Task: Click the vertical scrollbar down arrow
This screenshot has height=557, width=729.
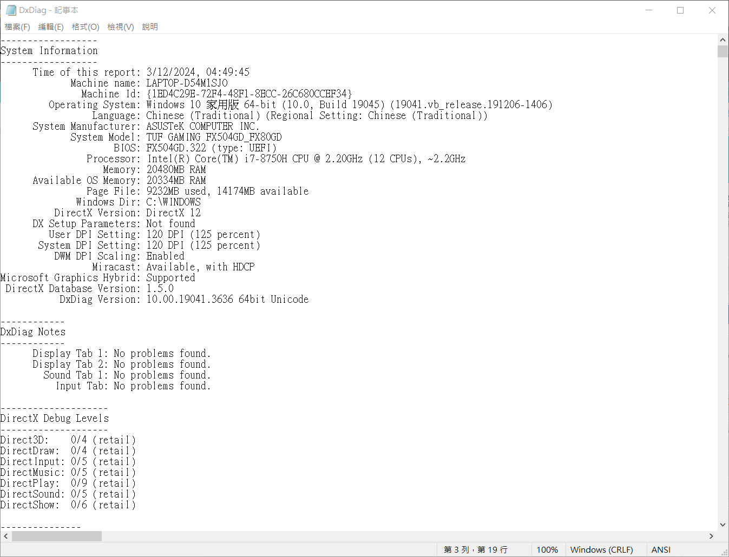Action: [723, 525]
